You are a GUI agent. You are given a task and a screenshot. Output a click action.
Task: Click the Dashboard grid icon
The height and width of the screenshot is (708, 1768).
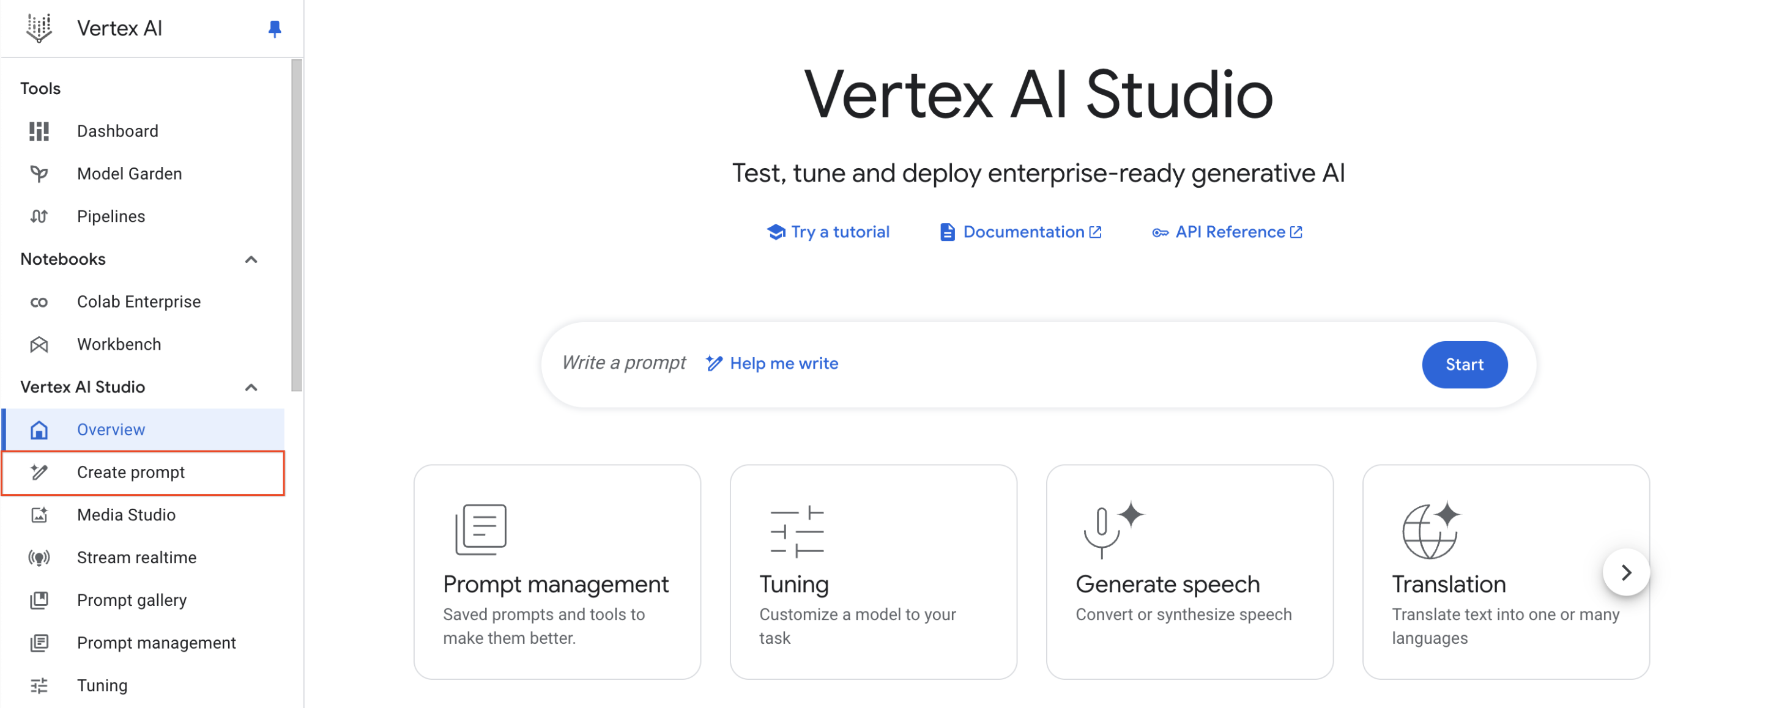tap(39, 131)
